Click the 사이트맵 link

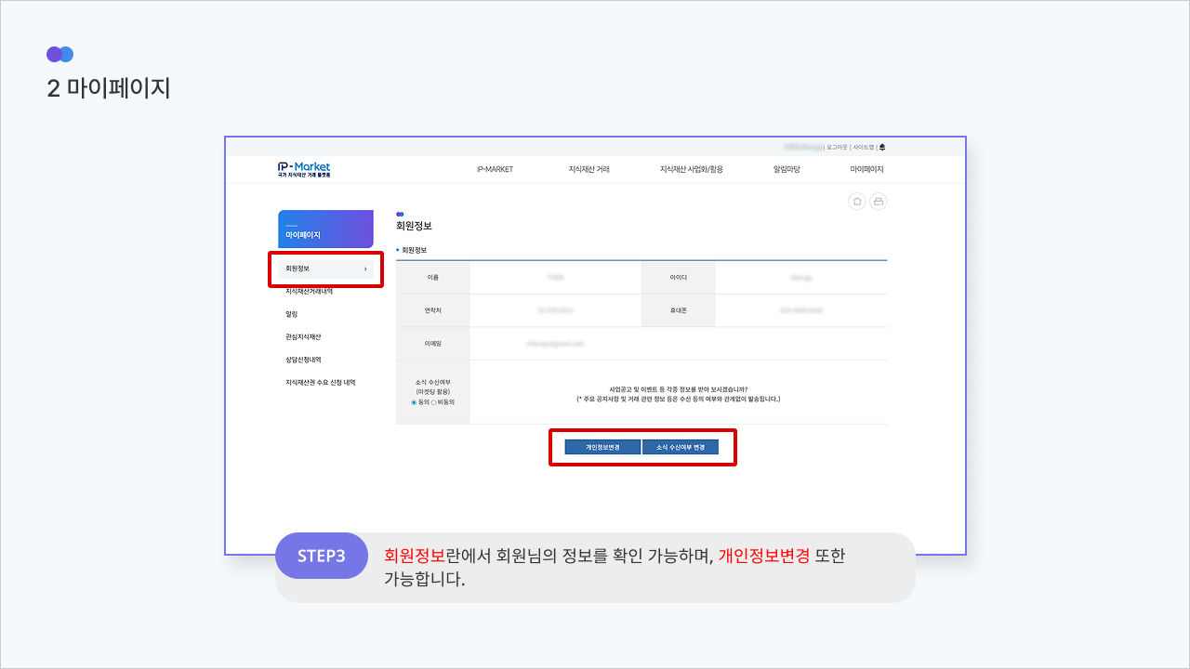point(864,147)
